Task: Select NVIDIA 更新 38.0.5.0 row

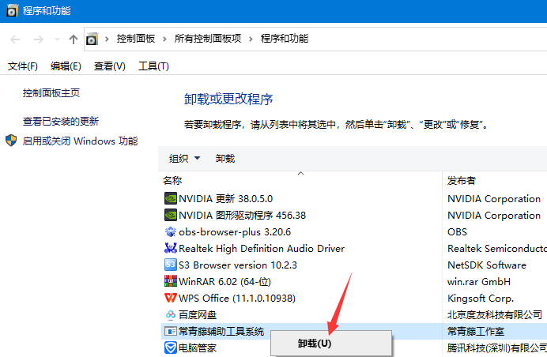Action: (226, 199)
